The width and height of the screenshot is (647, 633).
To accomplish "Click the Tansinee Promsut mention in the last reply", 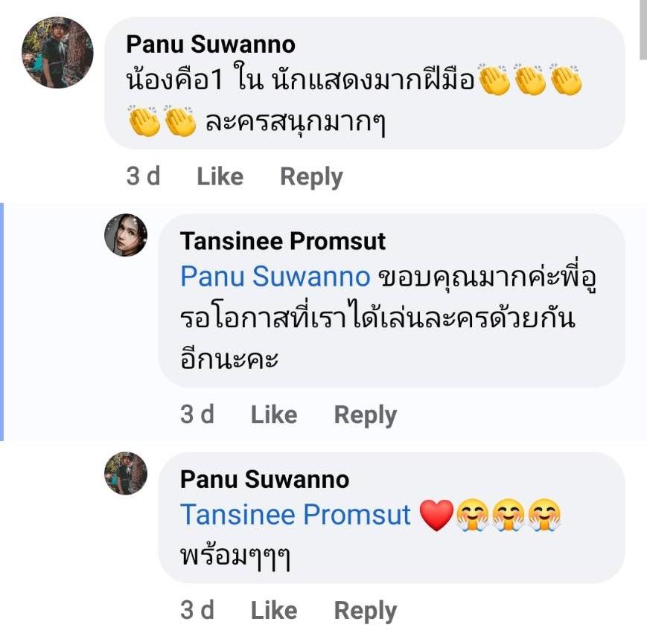I will [296, 515].
